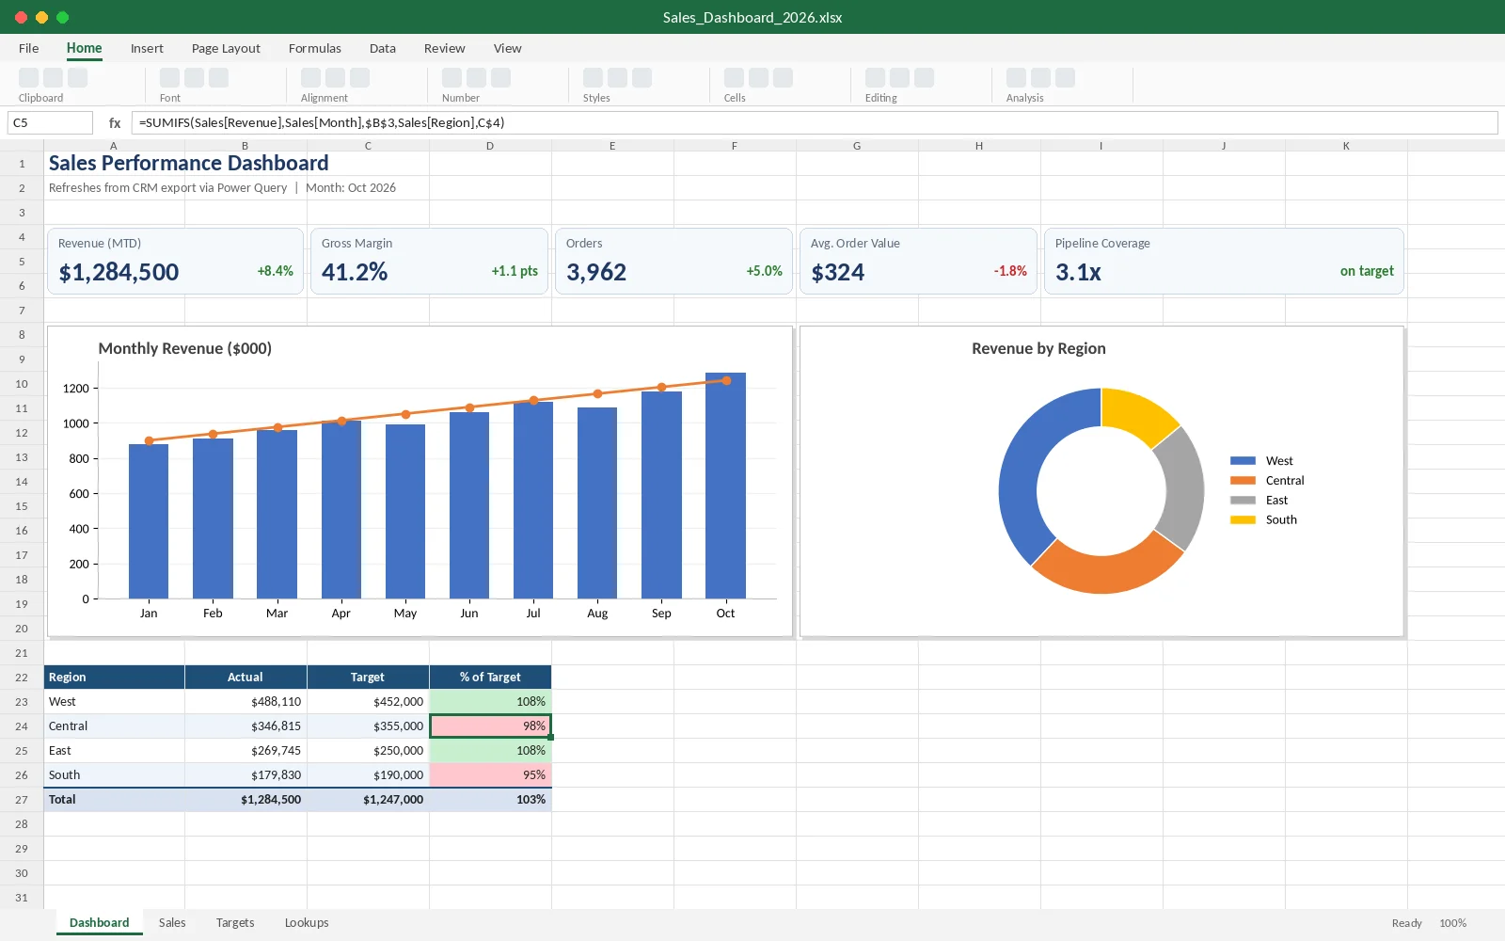The height and width of the screenshot is (941, 1505).
Task: Click the Pipeline Coverage 'on target' label
Action: [1367, 271]
